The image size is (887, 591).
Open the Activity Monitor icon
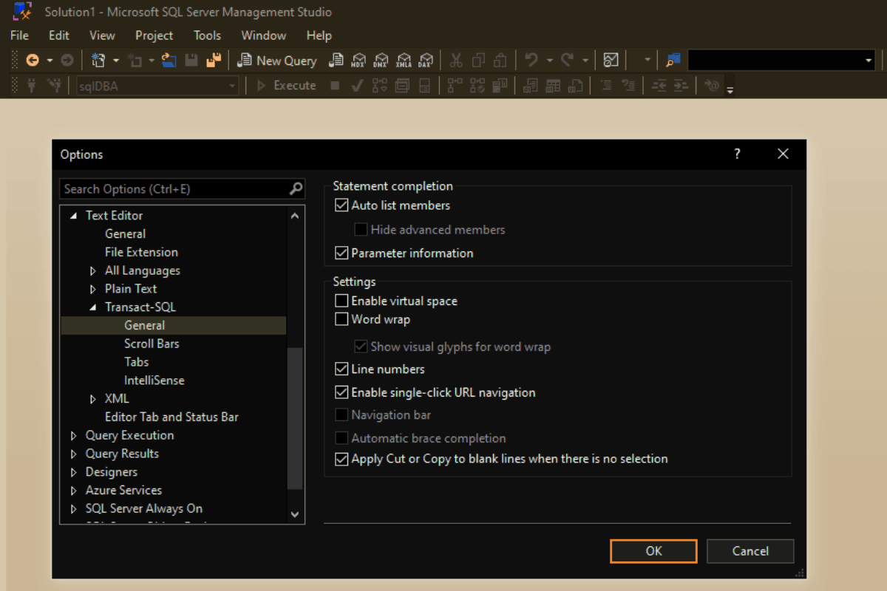(x=611, y=61)
